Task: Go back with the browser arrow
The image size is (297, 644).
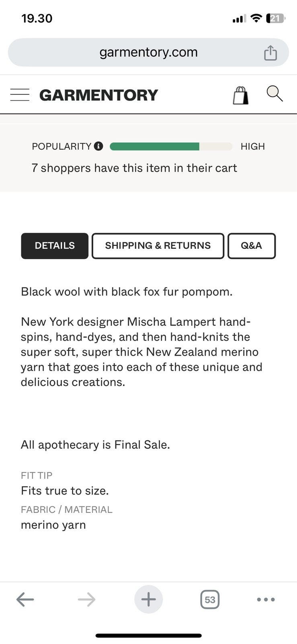Action: coord(25,599)
